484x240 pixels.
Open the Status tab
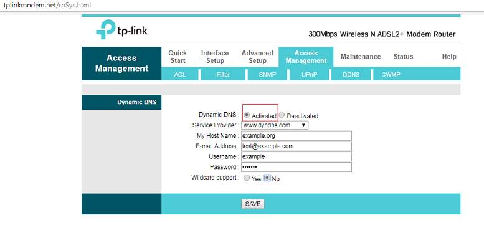(404, 57)
